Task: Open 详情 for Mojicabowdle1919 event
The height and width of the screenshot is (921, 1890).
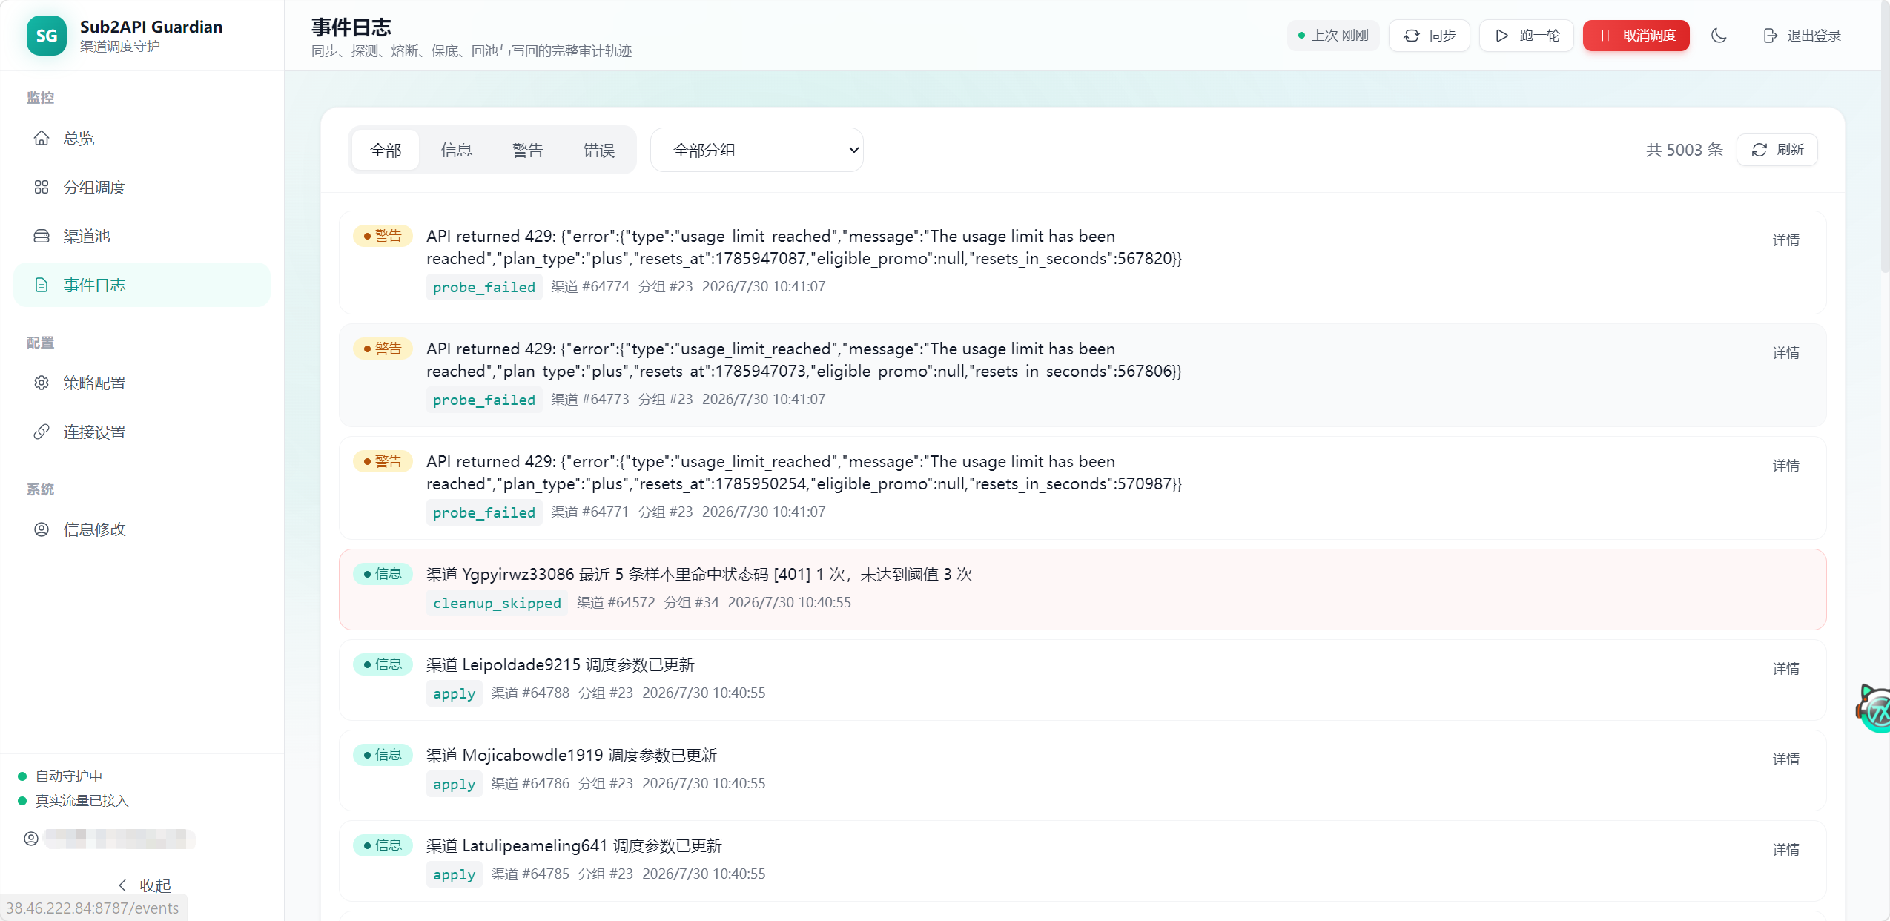Action: pyautogui.click(x=1786, y=759)
